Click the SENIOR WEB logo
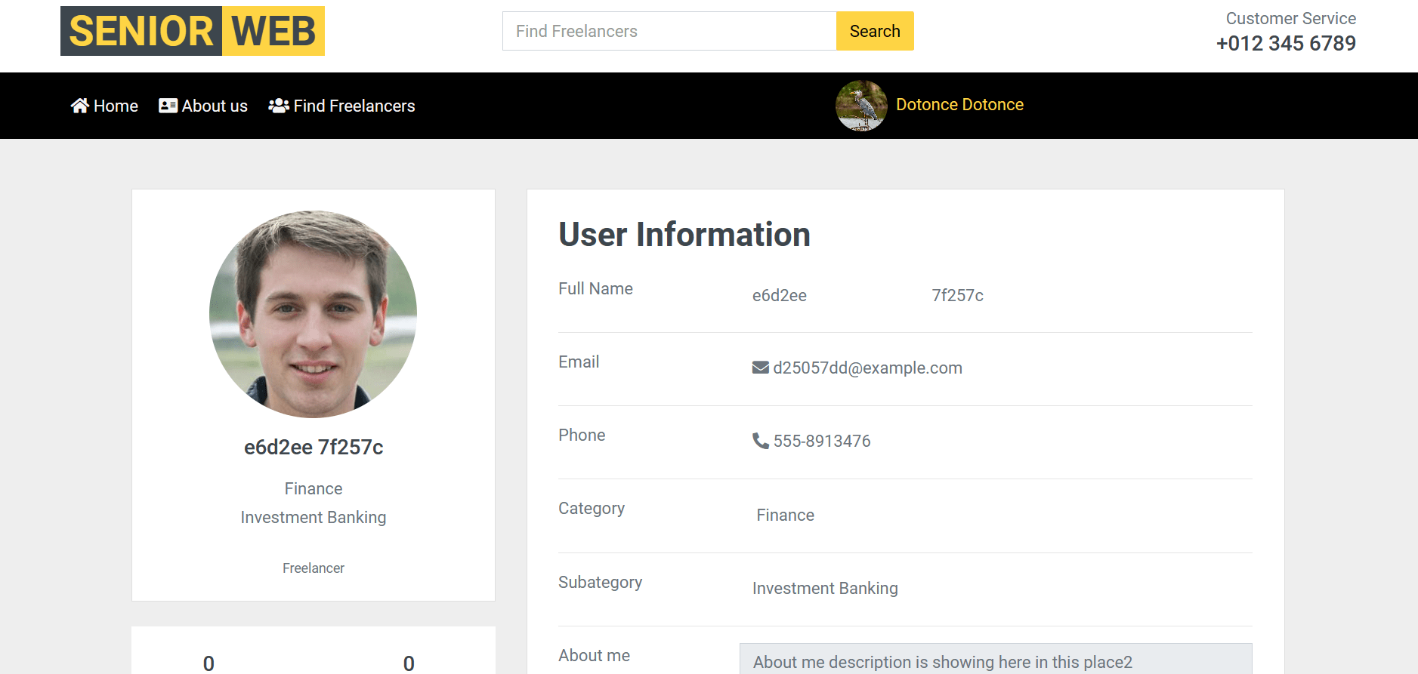Screen dimensions: 1418x674 pyautogui.click(x=193, y=31)
